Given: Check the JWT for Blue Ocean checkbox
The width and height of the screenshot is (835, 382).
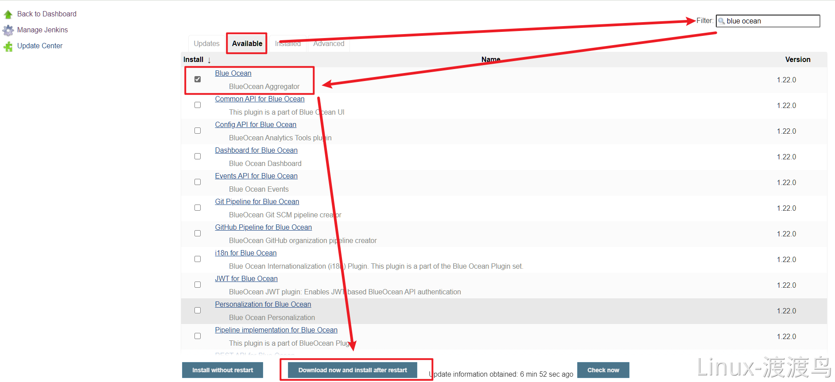Looking at the screenshot, I should (198, 285).
